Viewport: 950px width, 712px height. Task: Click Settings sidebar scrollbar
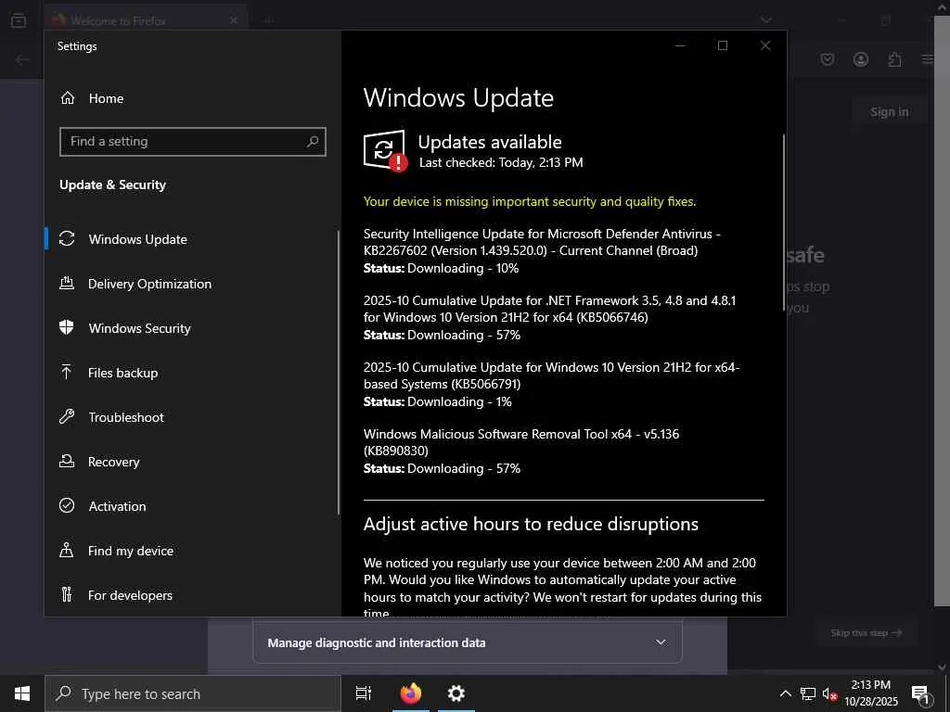click(338, 373)
